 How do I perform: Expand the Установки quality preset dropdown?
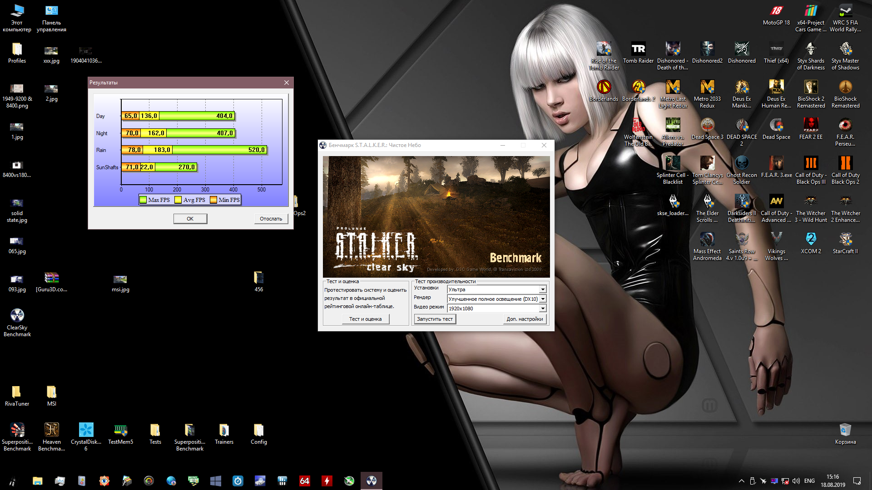pos(543,289)
